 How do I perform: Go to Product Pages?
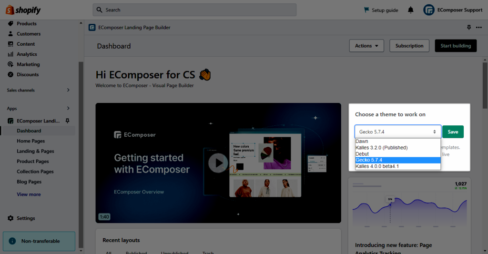(33, 161)
